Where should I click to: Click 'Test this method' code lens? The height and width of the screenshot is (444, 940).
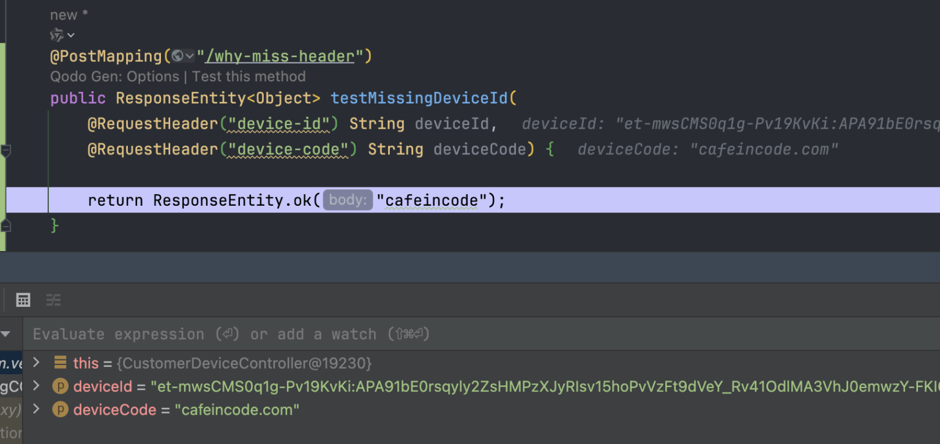click(x=248, y=77)
